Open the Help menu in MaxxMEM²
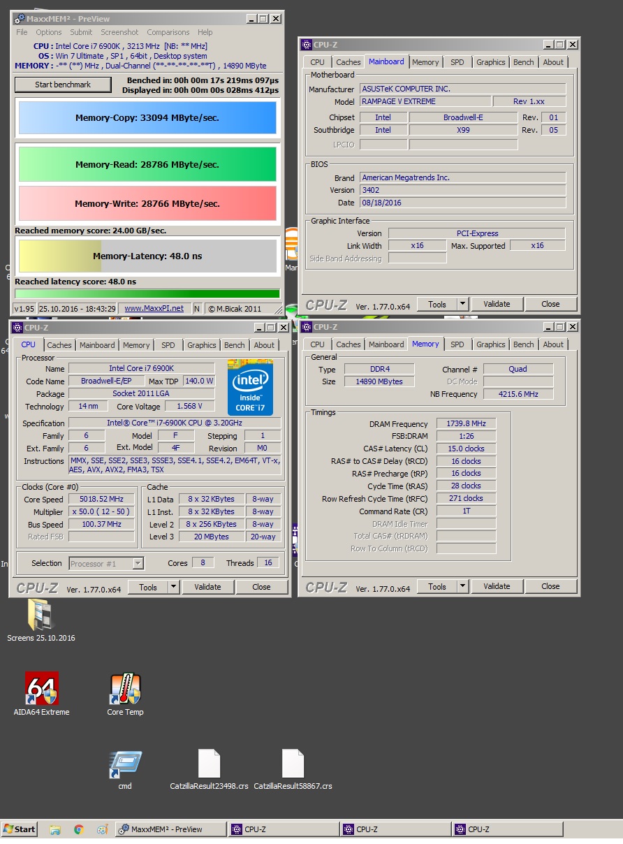This screenshot has width=623, height=844. 205,32
